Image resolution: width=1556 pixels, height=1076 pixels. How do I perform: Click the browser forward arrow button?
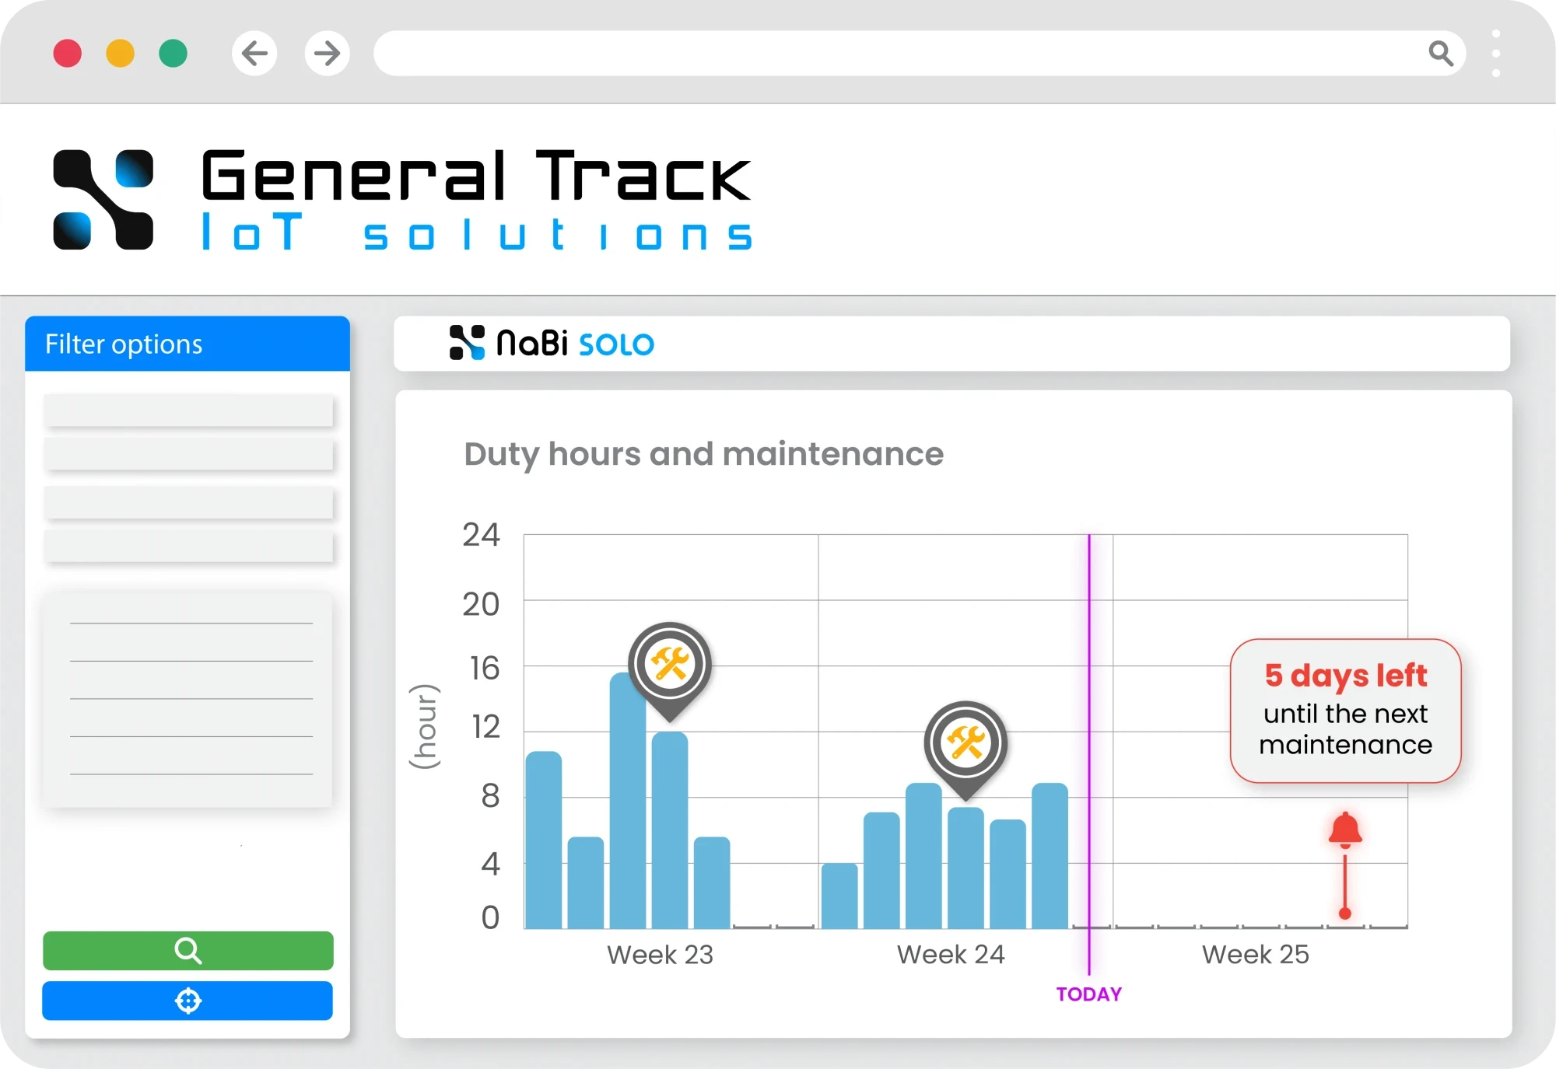pyautogui.click(x=327, y=54)
